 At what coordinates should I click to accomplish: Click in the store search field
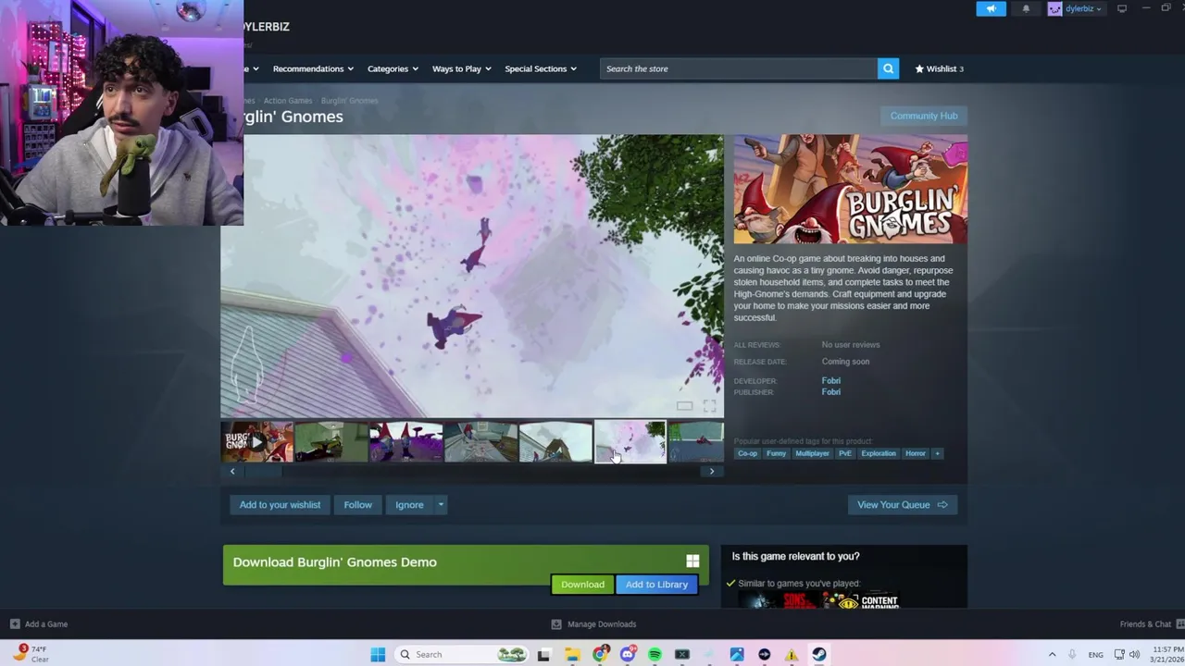tap(739, 68)
